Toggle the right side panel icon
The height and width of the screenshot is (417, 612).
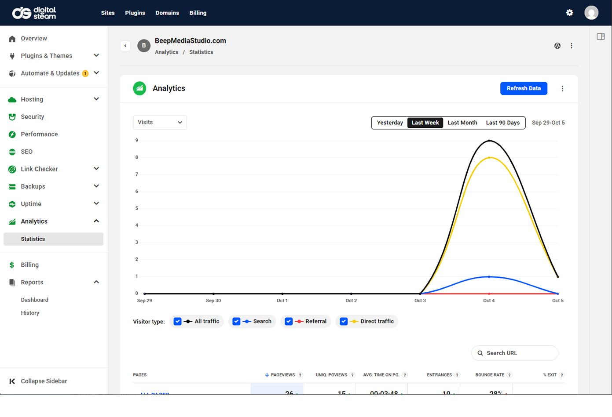(x=601, y=36)
